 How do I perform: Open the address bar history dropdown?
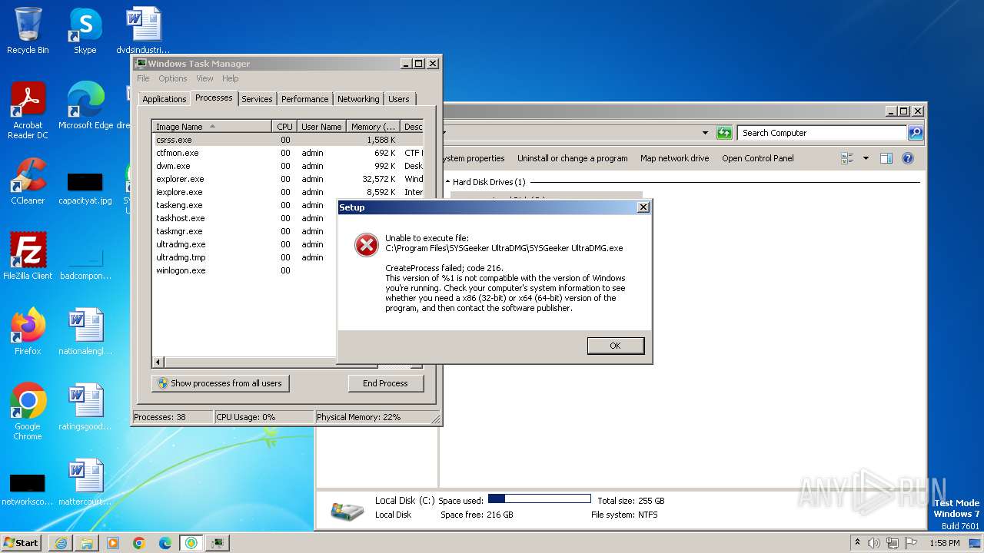pyautogui.click(x=705, y=133)
